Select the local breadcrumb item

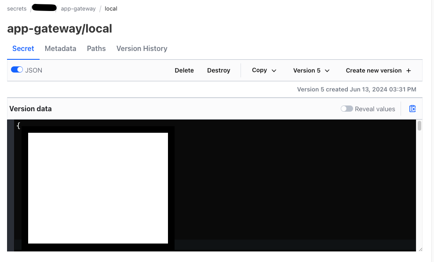tap(111, 9)
